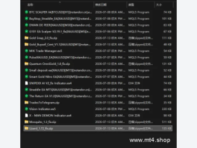
Task: Click the document icon of X - MAN DEMON Indicator.ex4
Action: [x=26, y=115]
